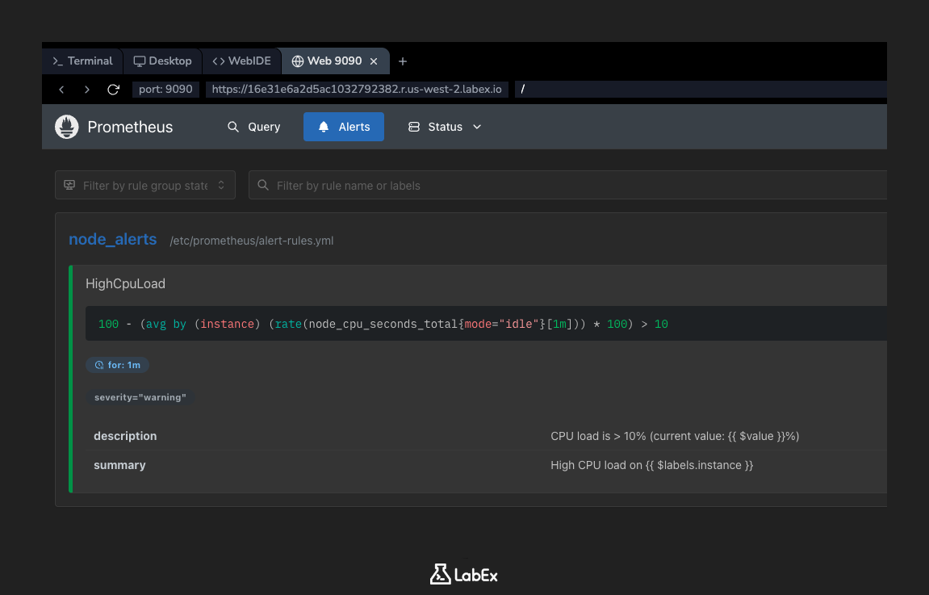The width and height of the screenshot is (929, 595).
Task: Click the bell icon on Alerts
Action: (x=324, y=127)
